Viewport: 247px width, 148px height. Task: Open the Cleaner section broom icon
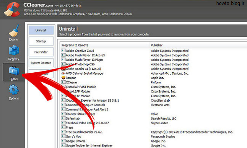tap(14, 31)
